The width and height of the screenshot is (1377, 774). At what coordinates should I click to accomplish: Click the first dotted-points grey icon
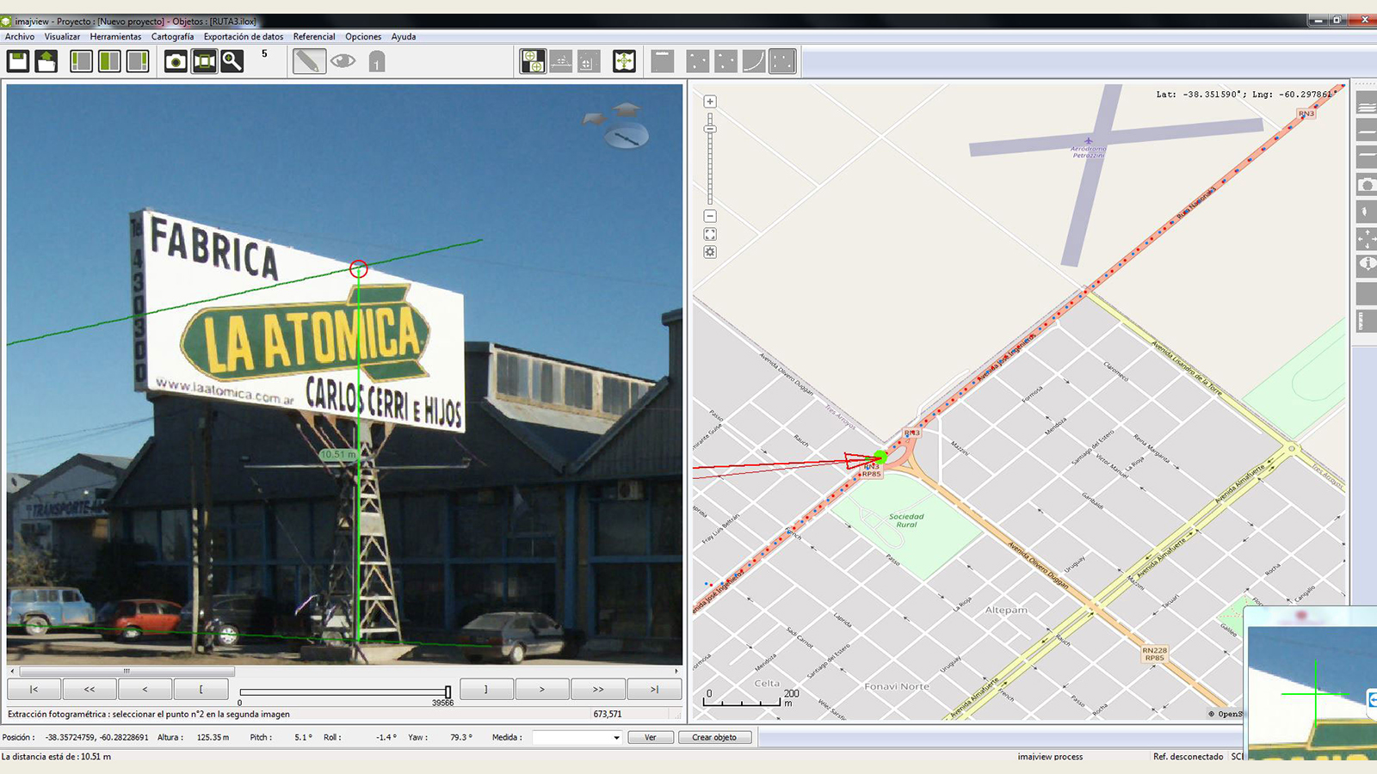[698, 61]
